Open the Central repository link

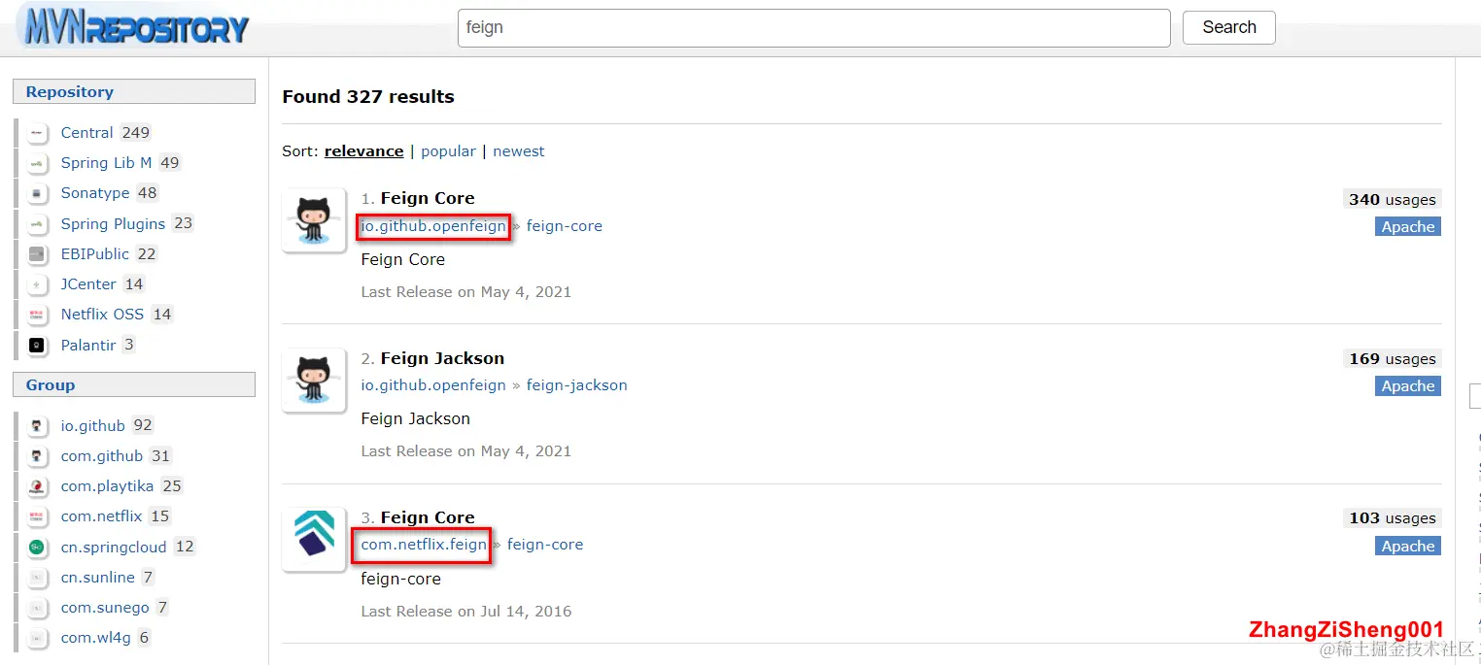(x=86, y=133)
